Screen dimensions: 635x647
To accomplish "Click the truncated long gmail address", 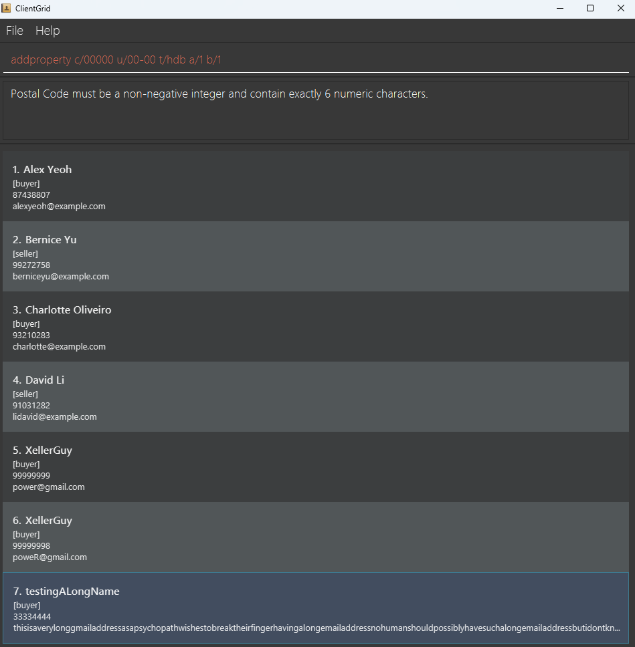I will (x=316, y=628).
